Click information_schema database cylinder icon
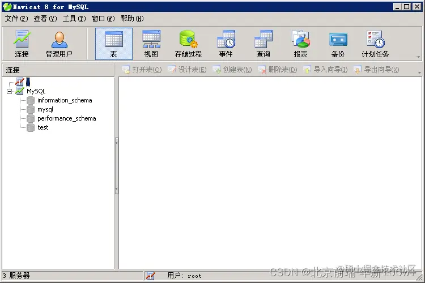Screen dimensions: 425x283 tap(31, 100)
